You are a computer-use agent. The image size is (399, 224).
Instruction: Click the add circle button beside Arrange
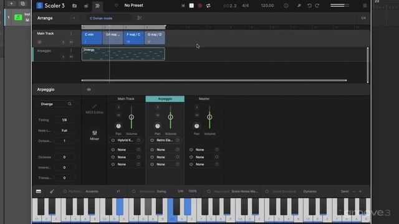click(x=74, y=18)
